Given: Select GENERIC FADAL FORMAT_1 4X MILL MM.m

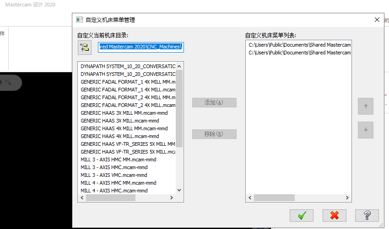Looking at the screenshot, I should [128, 82].
